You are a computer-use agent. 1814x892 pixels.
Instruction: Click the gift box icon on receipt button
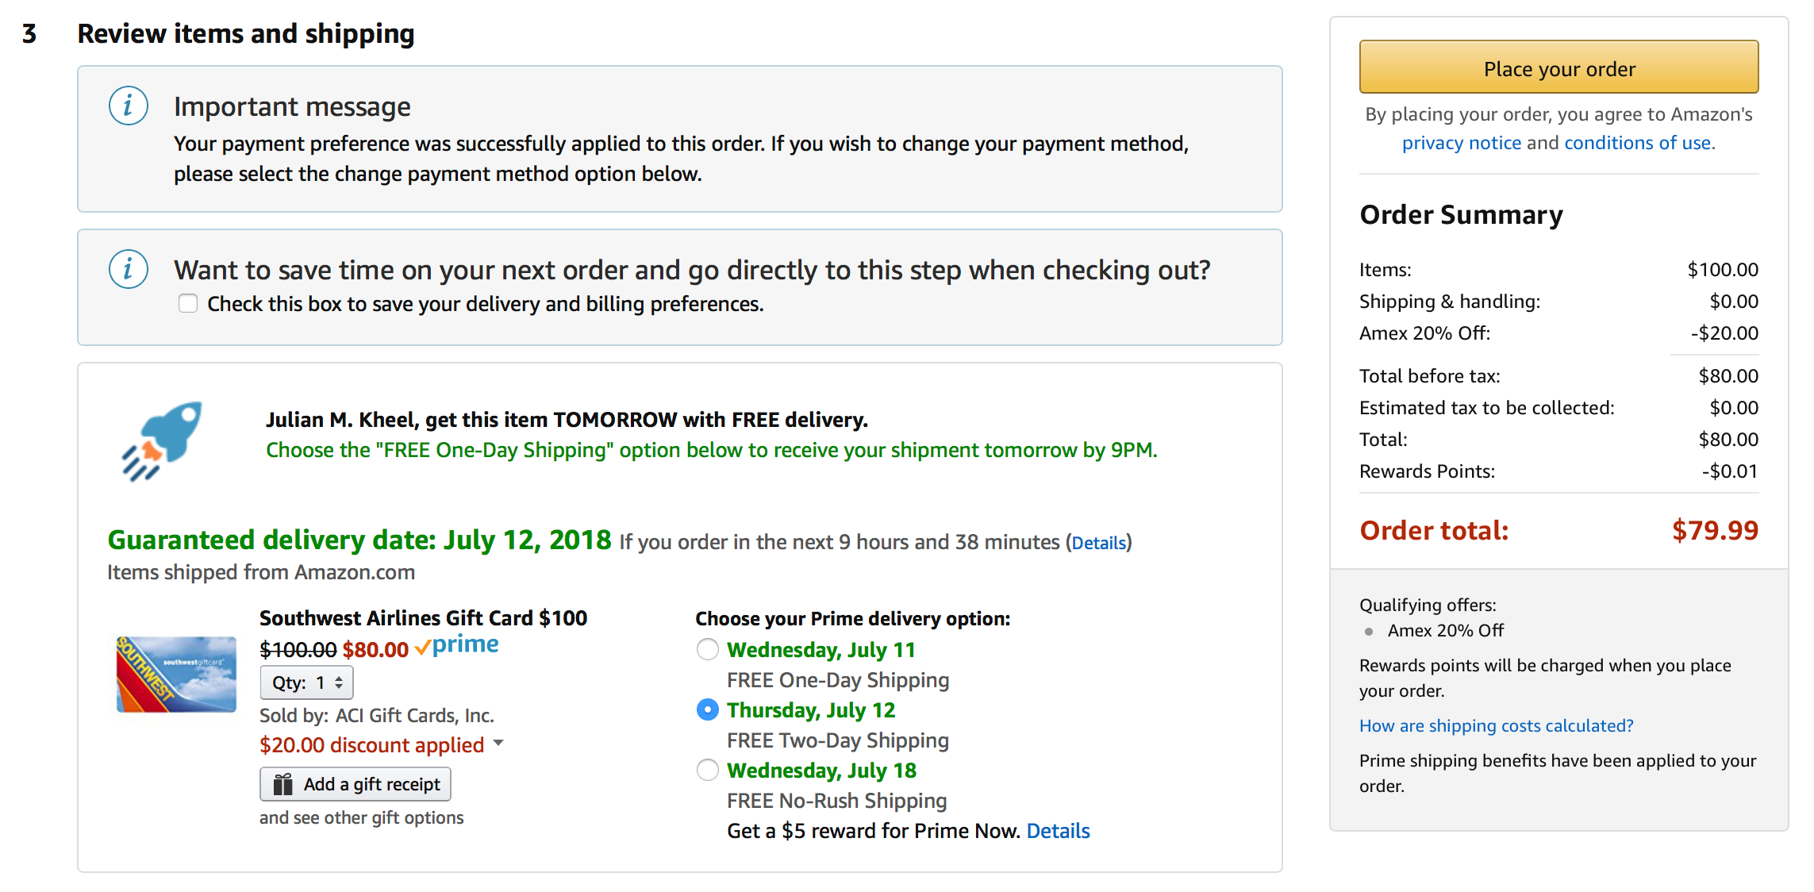(283, 785)
